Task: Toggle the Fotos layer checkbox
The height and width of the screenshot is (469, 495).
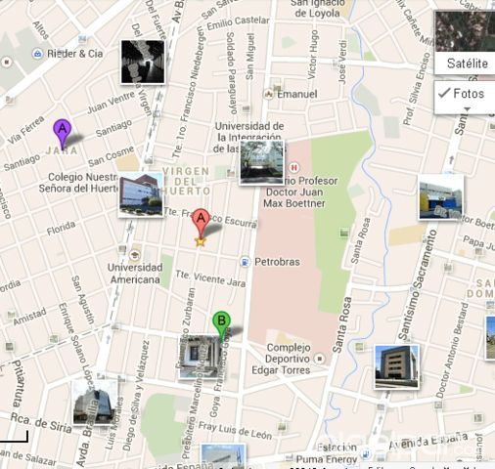Action: [444, 93]
